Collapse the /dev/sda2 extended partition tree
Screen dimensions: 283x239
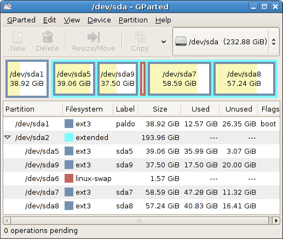pyautogui.click(x=8, y=137)
